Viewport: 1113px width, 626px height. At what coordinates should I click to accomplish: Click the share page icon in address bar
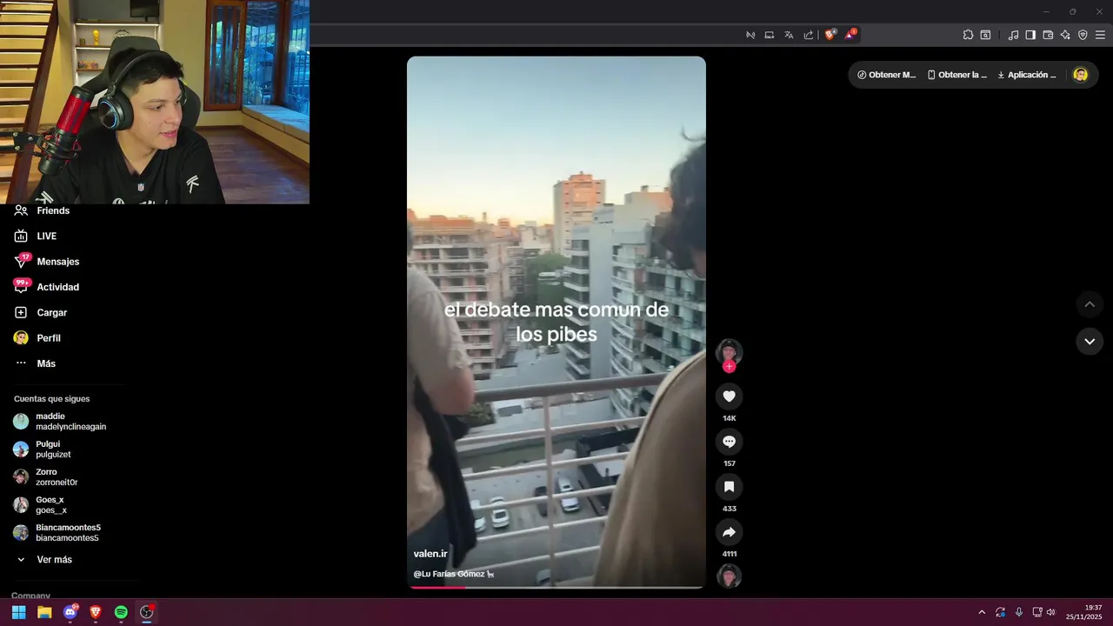[809, 35]
